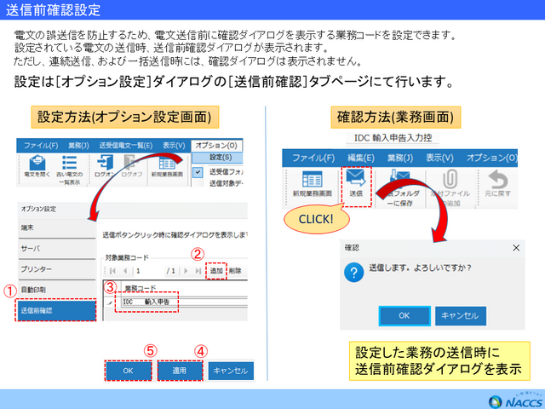Go to next record navigation arrow

coord(186,271)
